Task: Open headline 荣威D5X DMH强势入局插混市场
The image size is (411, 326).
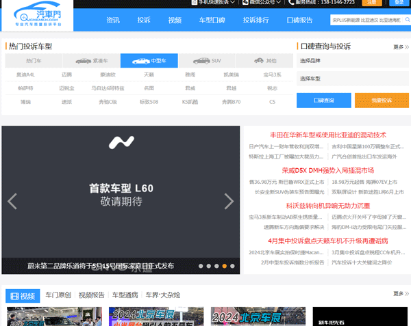Action: point(328,170)
